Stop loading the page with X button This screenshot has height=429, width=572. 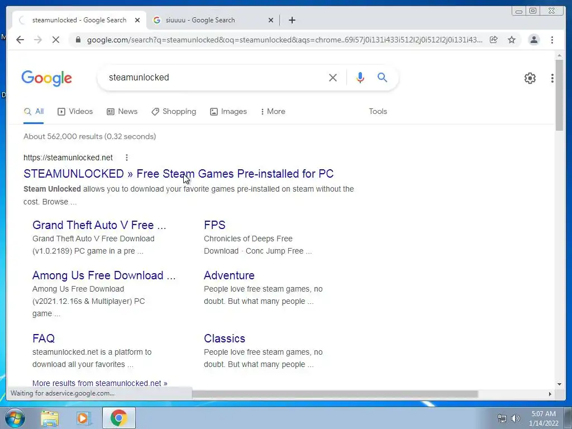[x=55, y=40]
